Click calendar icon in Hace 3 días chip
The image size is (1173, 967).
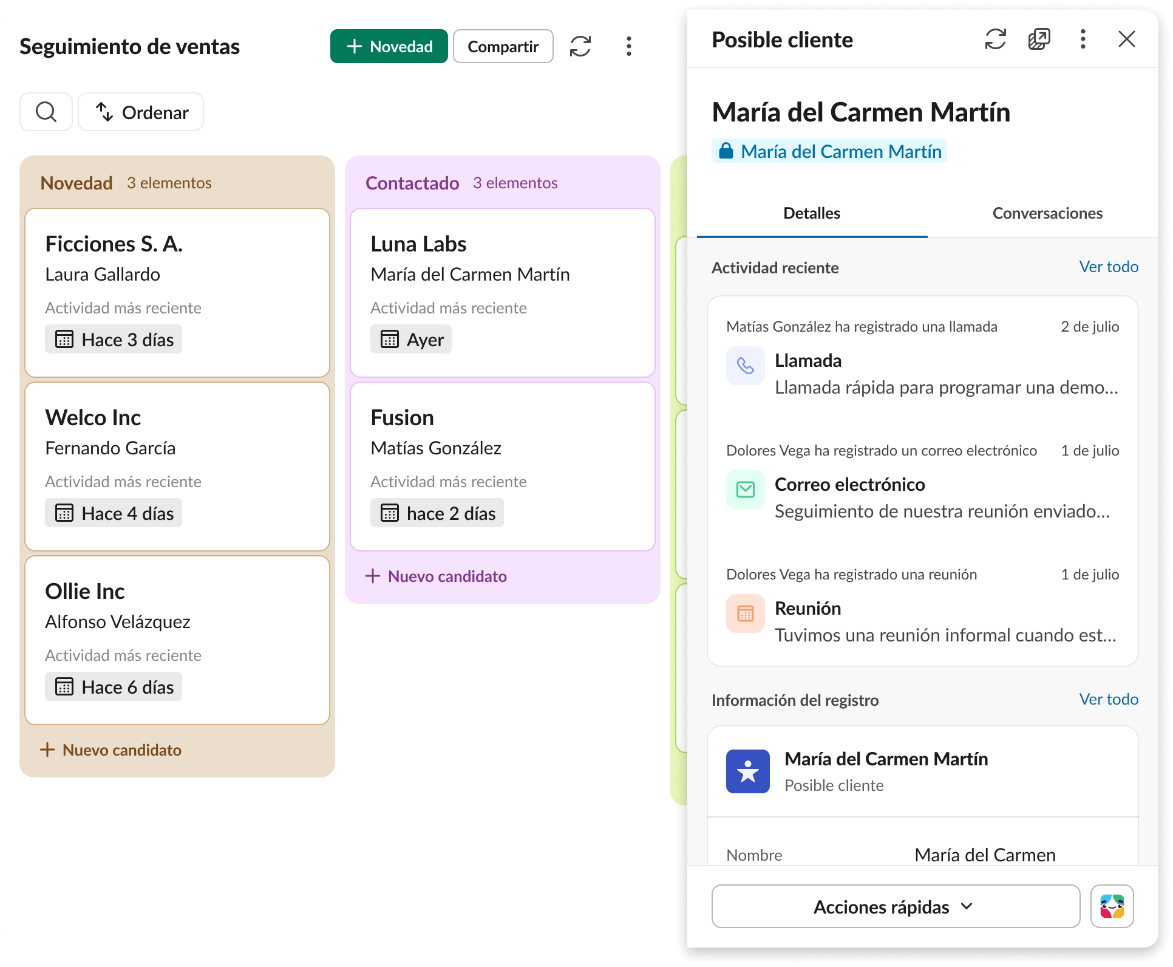tap(64, 339)
